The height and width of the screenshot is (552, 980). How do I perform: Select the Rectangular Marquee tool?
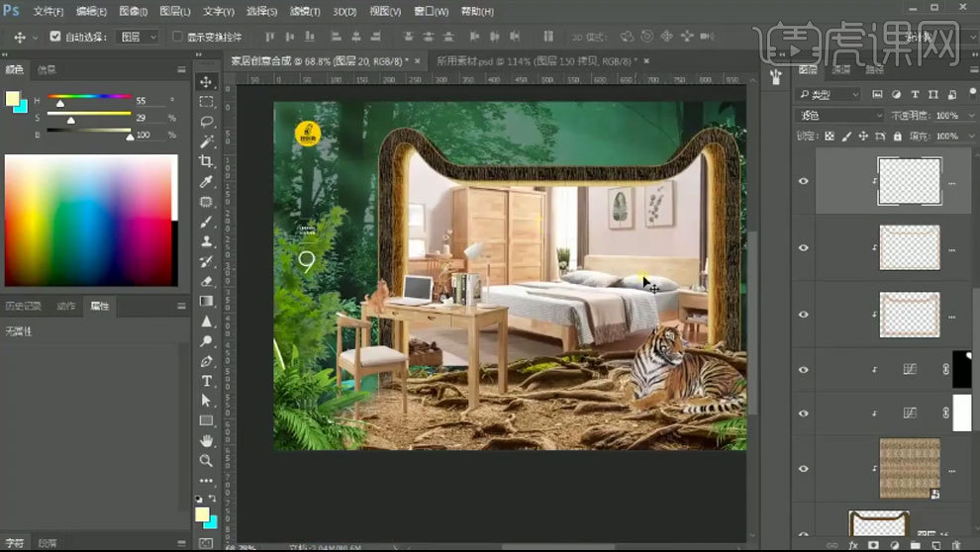tap(206, 102)
